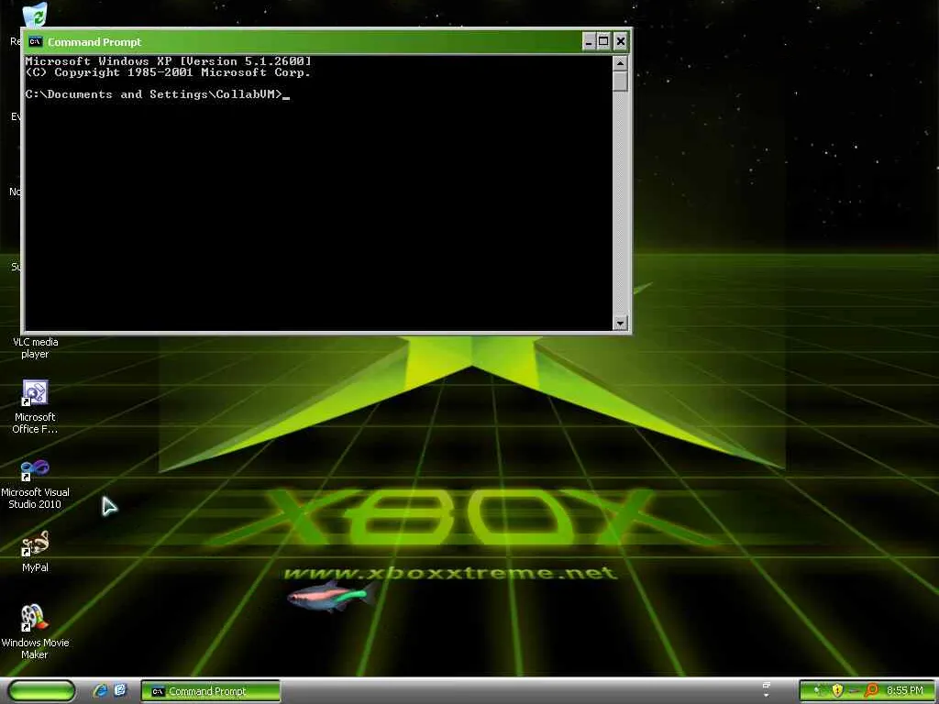The width and height of the screenshot is (939, 704).
Task: Select the "VLC media player" desktop label
Action: click(x=36, y=347)
